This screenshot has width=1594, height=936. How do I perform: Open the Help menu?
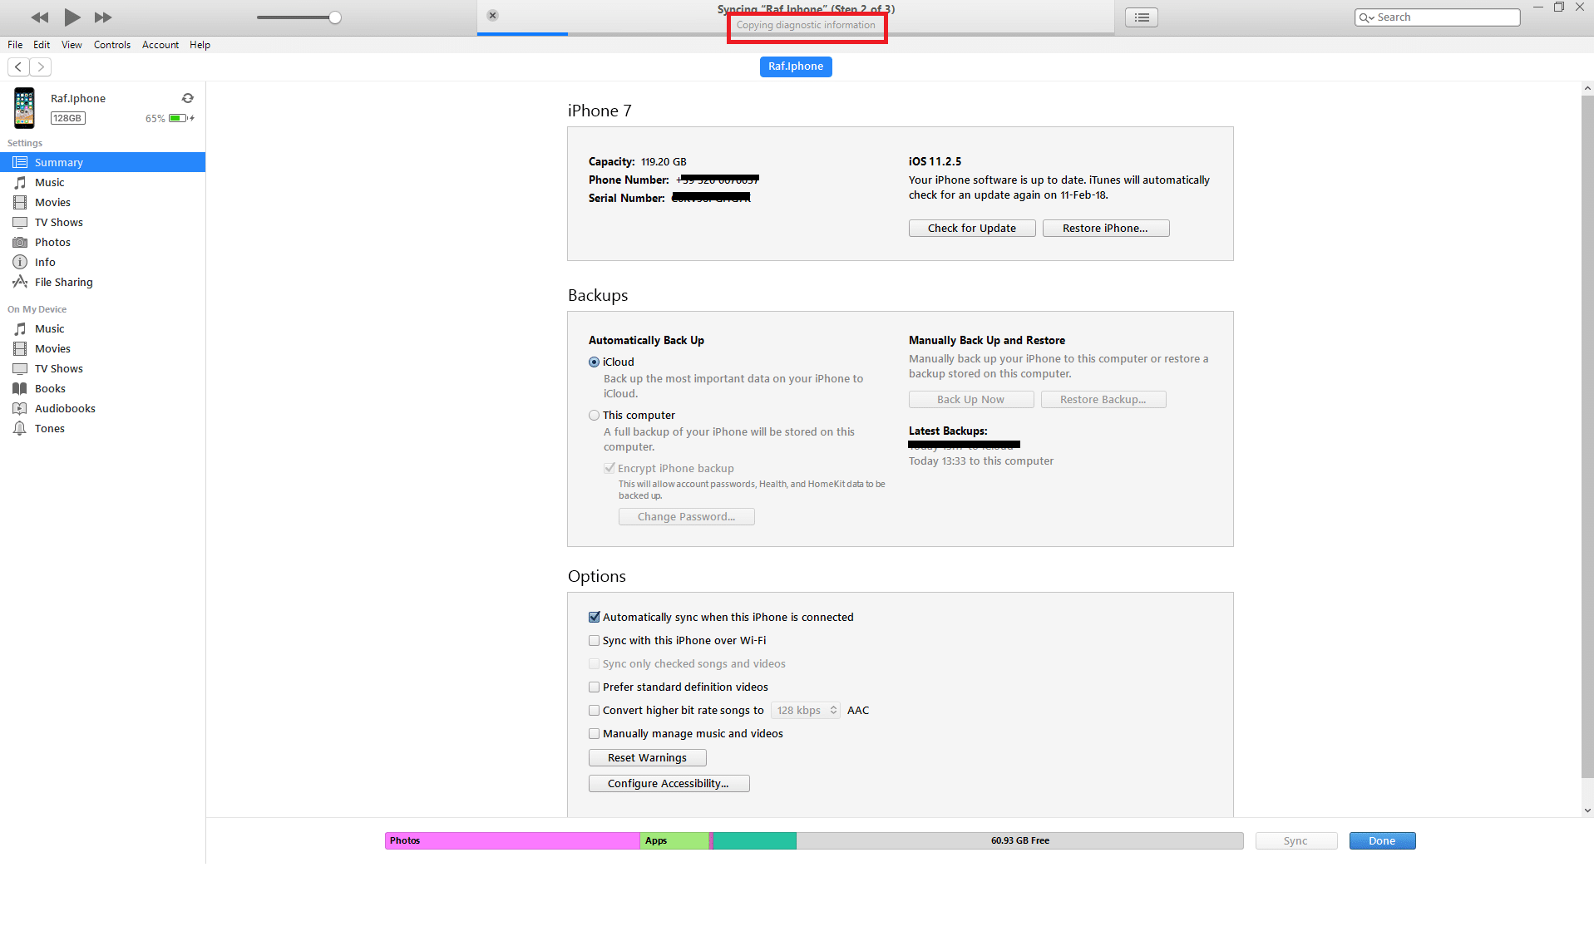200,45
